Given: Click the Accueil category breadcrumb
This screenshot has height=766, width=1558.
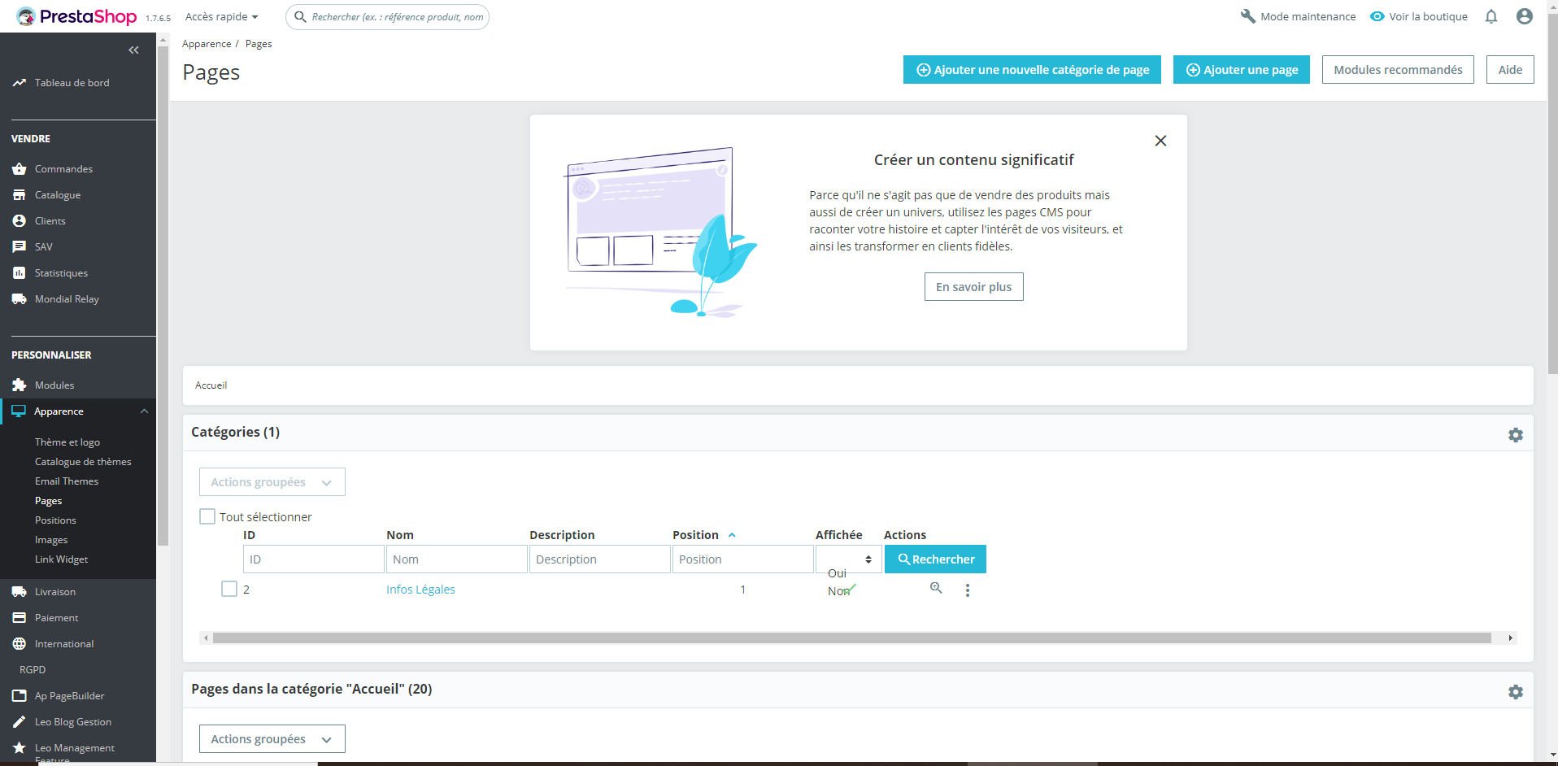Looking at the screenshot, I should pyautogui.click(x=211, y=385).
